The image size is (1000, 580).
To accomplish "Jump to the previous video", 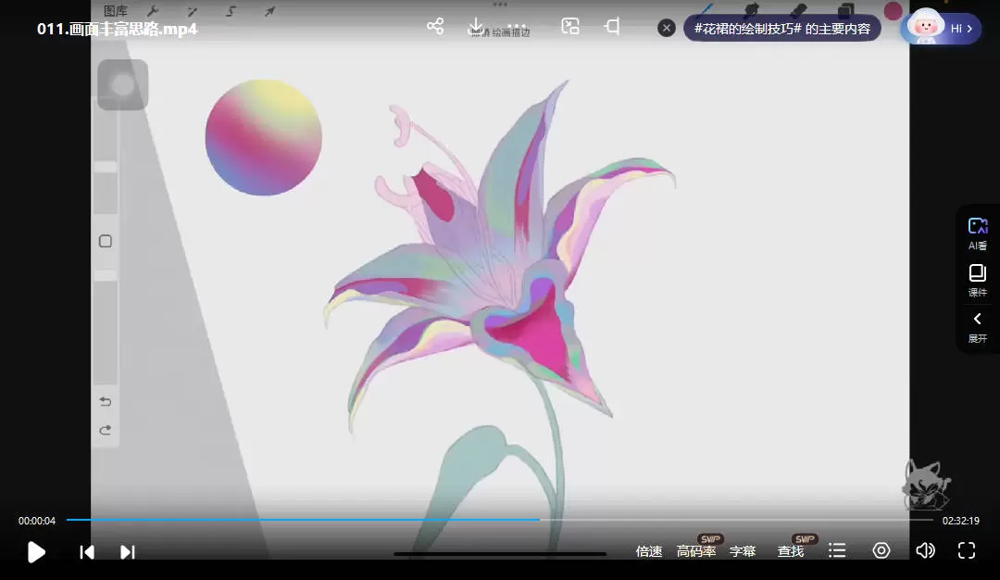I will 87,552.
